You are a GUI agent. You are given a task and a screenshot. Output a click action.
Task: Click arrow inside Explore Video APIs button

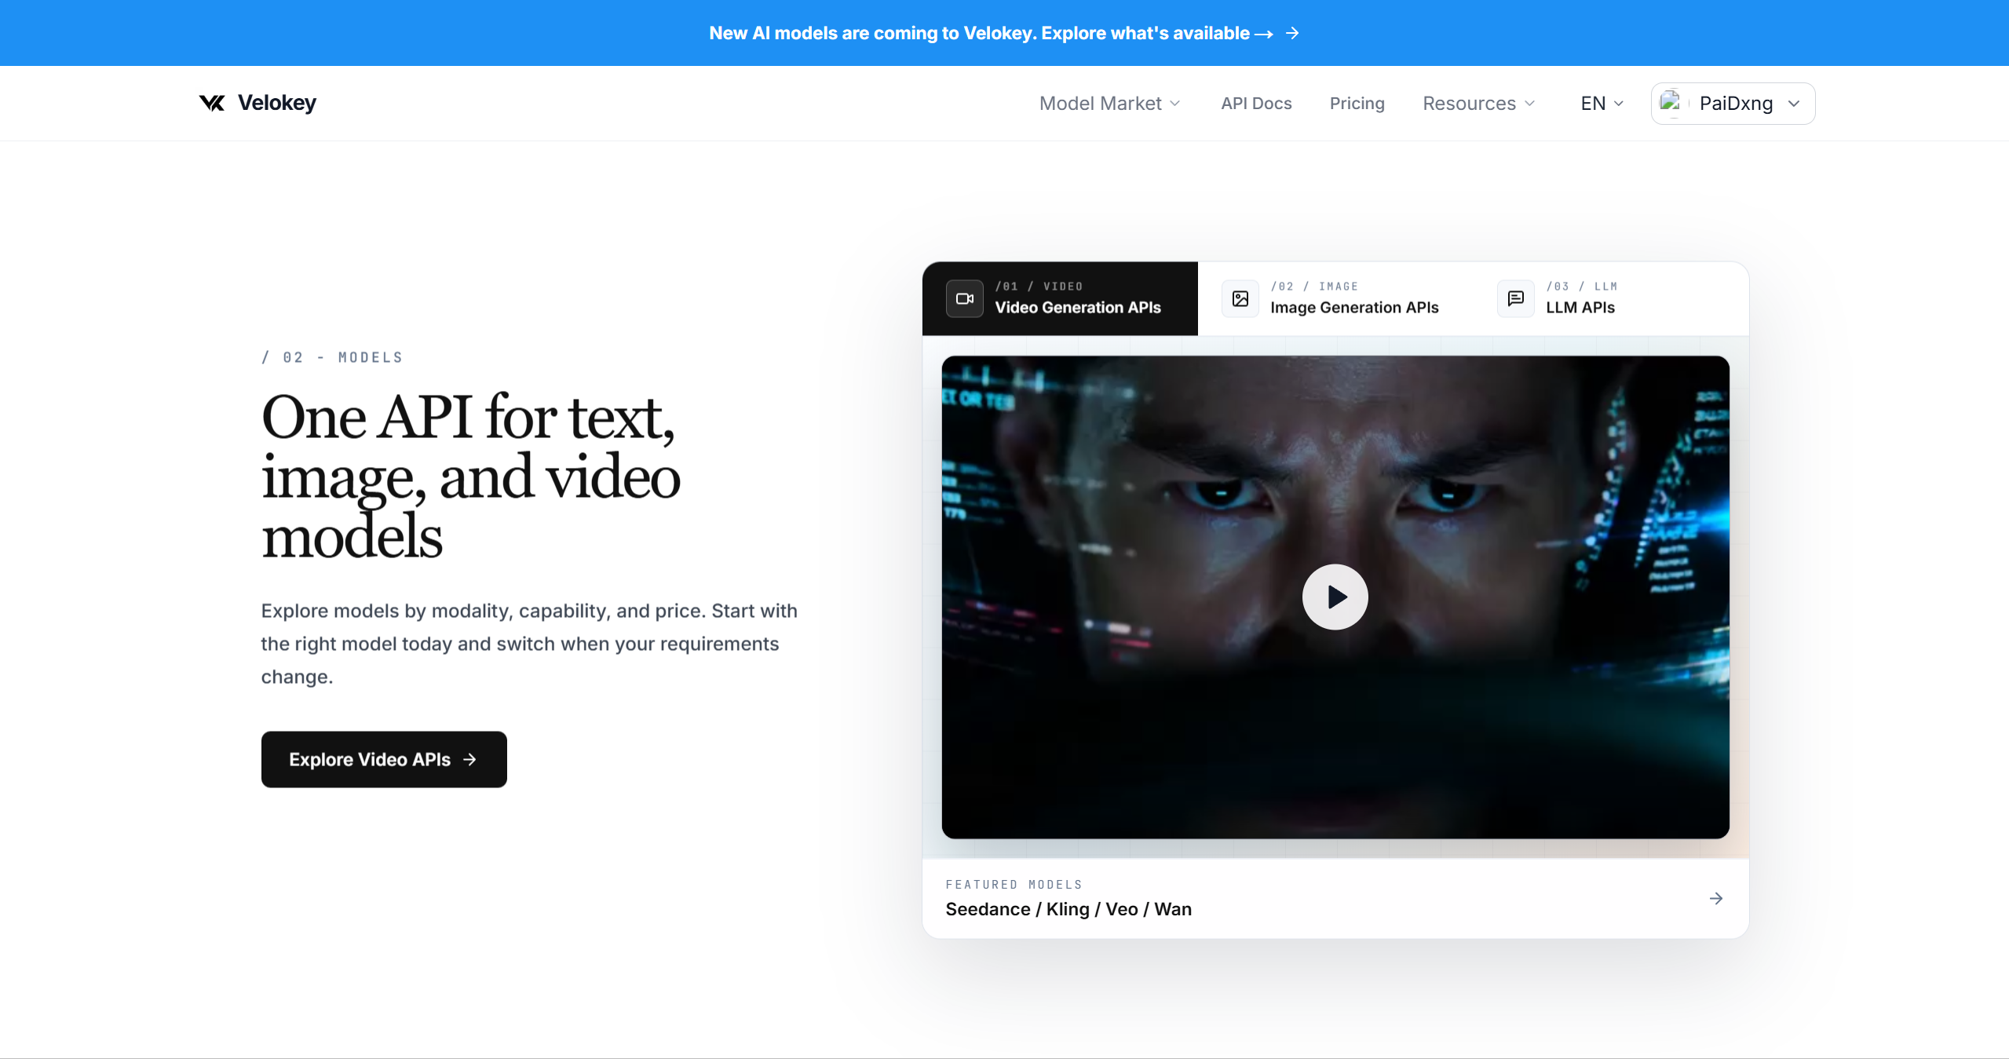[469, 759]
